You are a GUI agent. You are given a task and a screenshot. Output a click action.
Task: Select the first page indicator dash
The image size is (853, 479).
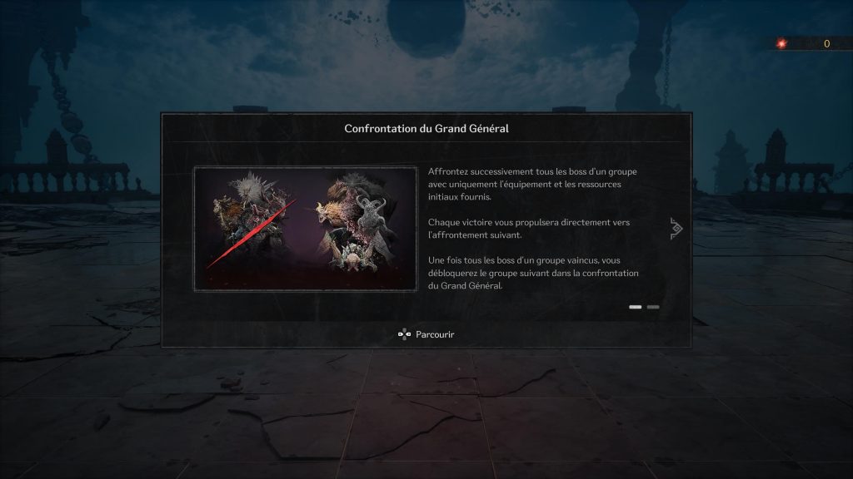click(635, 307)
